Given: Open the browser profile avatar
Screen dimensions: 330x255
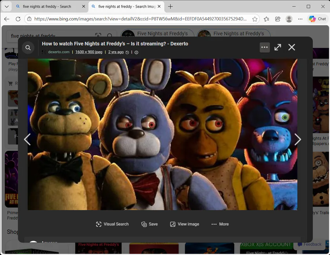Looking at the screenshot, I should 289,19.
